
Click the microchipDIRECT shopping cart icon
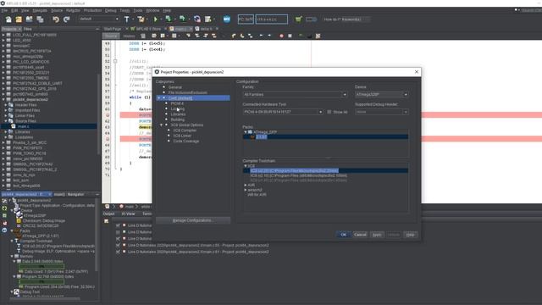pos(298,19)
